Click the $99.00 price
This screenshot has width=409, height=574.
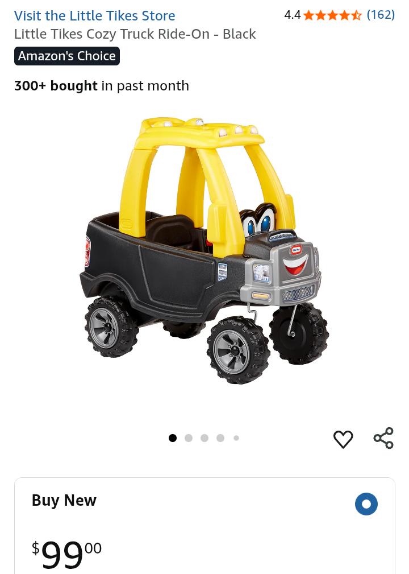coord(66,554)
